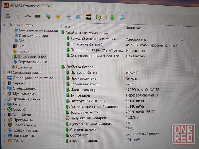Click the Свойства электропитания group header
Screen dimensions: 199x149
click(x=85, y=33)
